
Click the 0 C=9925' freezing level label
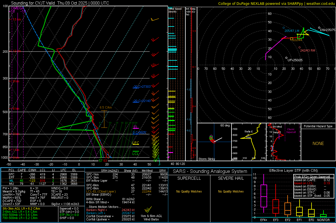pyautogui.click(x=140, y=132)
